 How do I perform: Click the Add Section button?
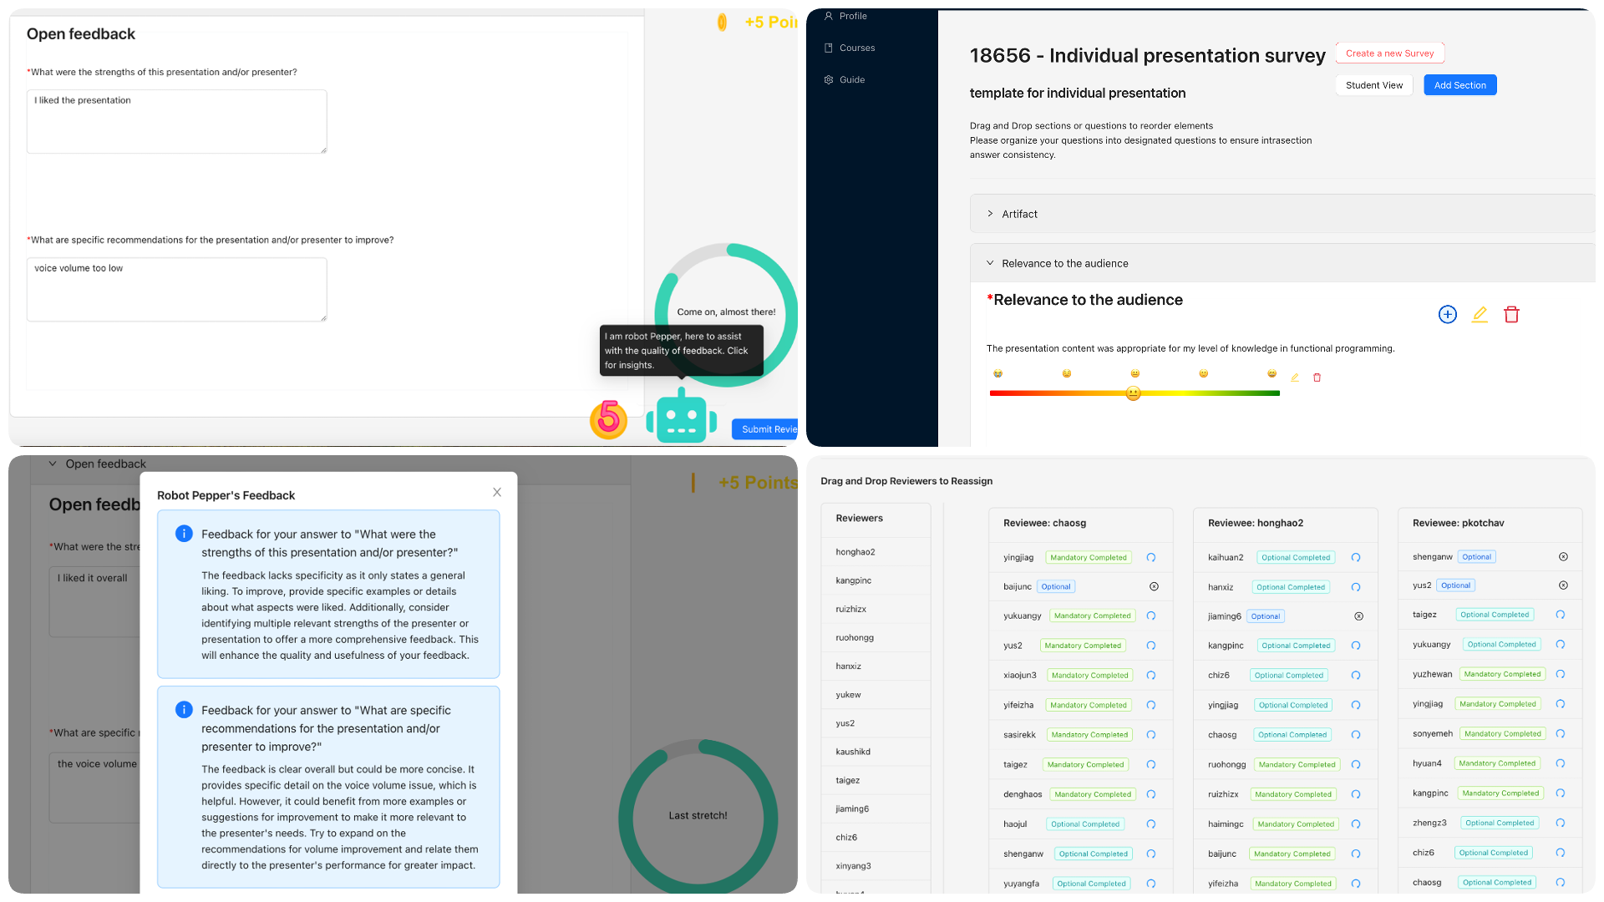click(x=1459, y=85)
